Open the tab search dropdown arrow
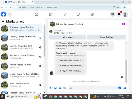 point(2,2)
